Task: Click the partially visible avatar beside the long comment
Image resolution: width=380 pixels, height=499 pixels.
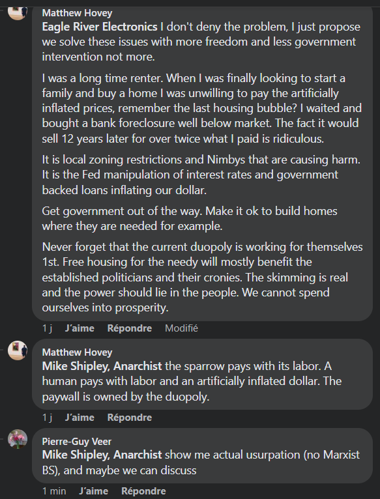Action: (x=18, y=14)
